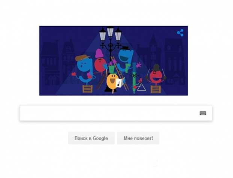Click the wooden crate under the red e

[x=156, y=89]
